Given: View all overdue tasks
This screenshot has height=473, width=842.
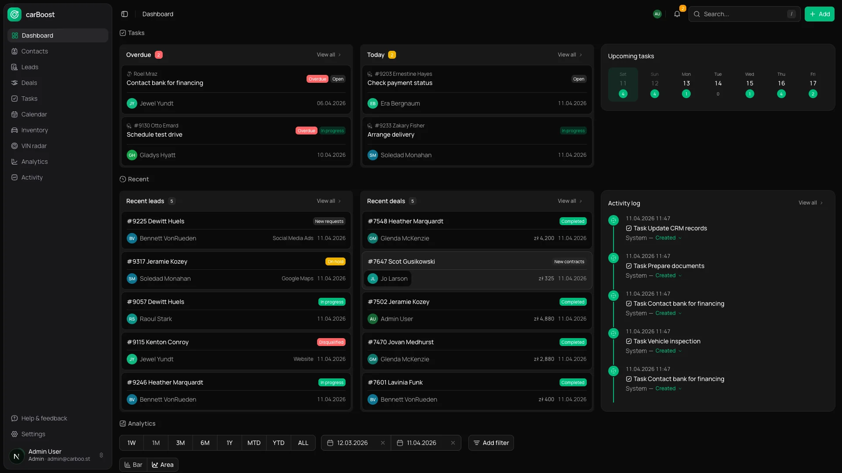Looking at the screenshot, I should (328, 55).
